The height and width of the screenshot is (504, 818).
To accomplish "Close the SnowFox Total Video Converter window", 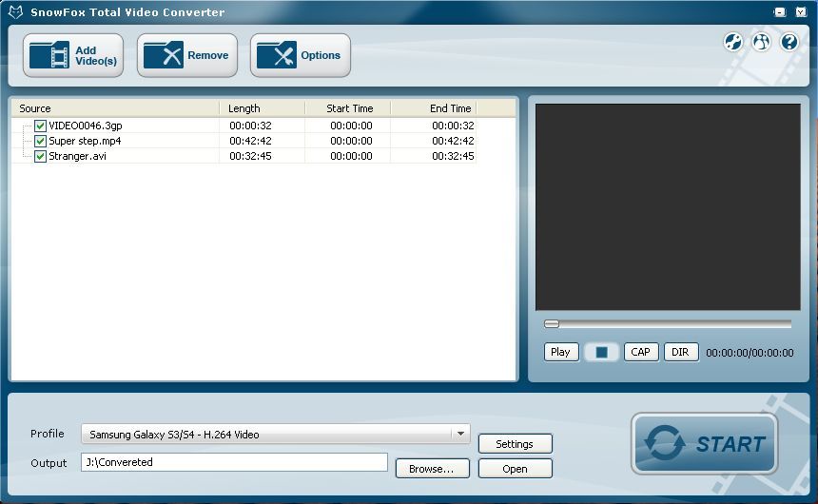I will tap(801, 12).
